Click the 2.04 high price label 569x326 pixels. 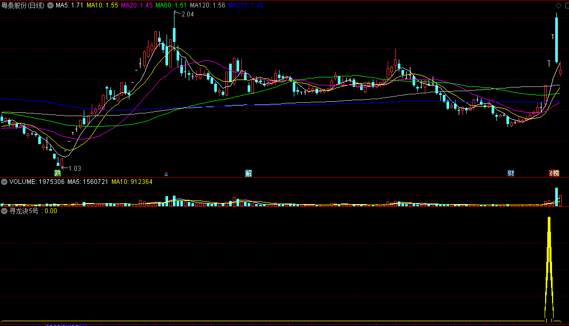(188, 14)
